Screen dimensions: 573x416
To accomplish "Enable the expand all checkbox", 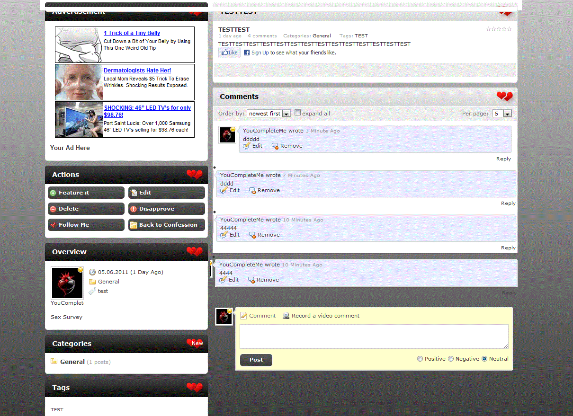I will pyautogui.click(x=298, y=113).
